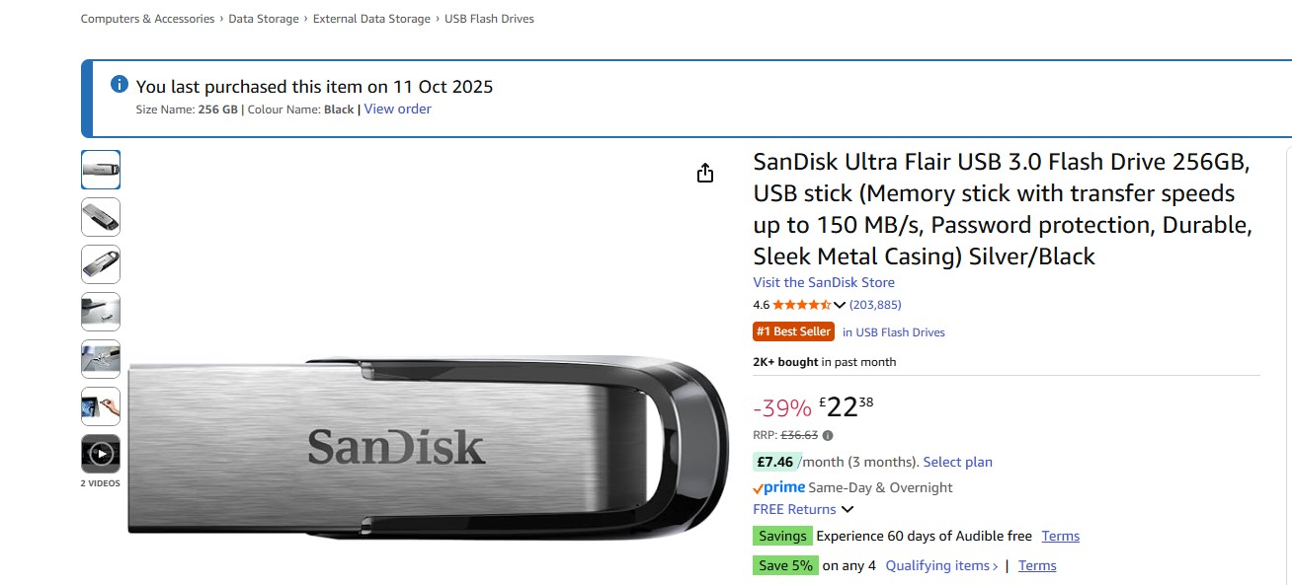Screen dimensions: 1292x585
Task: Click the star rating icons
Action: (801, 305)
